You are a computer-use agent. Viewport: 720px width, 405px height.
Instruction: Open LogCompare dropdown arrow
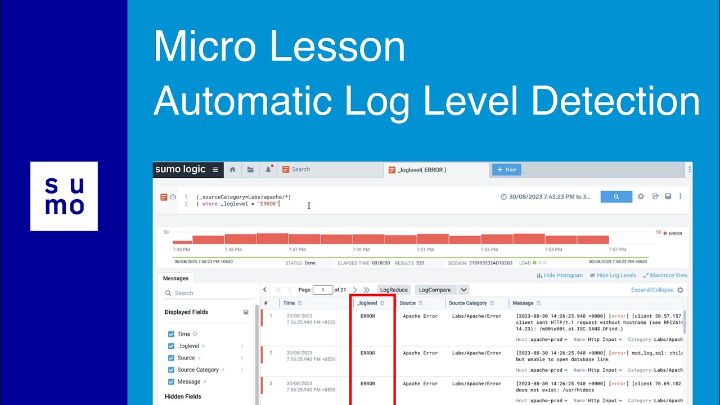(463, 290)
